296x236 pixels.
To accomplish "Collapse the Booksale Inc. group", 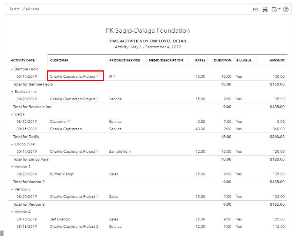I will [x=12, y=92].
